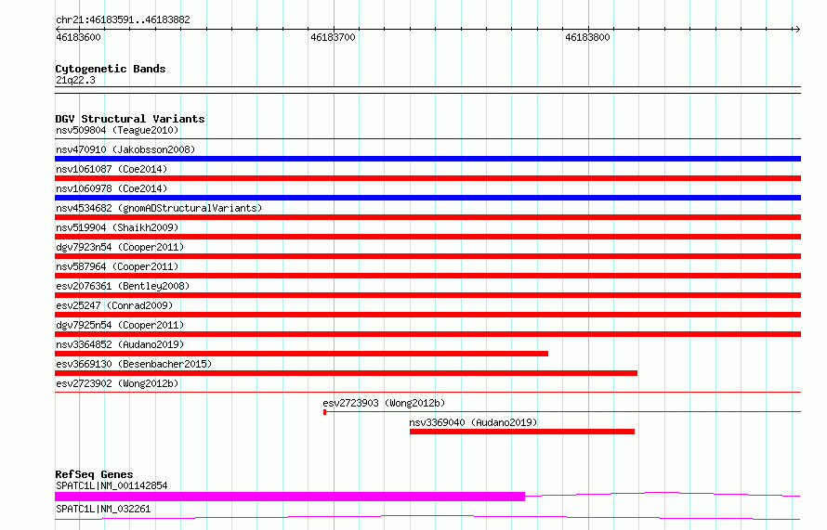Click the nsv509804 (Teague2010) variant label
The height and width of the screenshot is (530, 827).
(117, 130)
